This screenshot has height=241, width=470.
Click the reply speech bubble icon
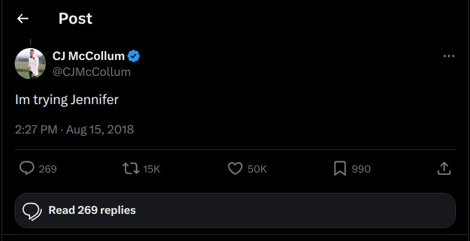pos(27,169)
